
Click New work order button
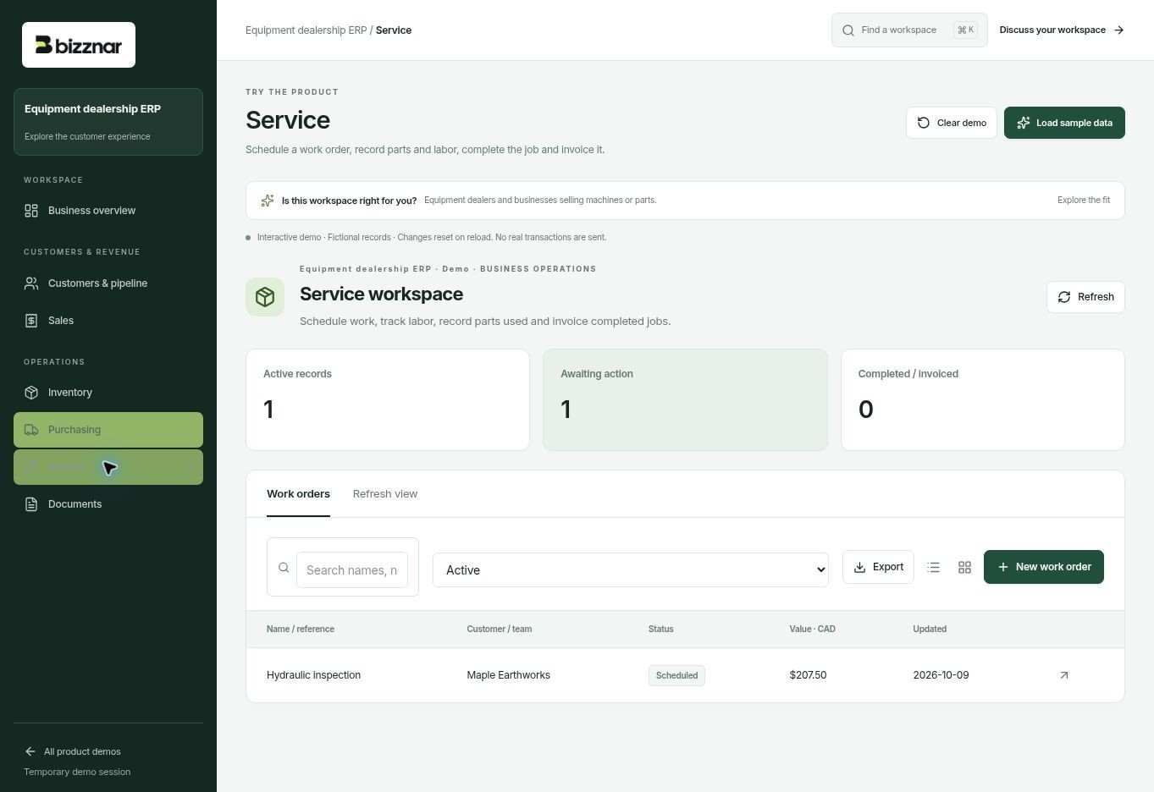[x=1044, y=567]
